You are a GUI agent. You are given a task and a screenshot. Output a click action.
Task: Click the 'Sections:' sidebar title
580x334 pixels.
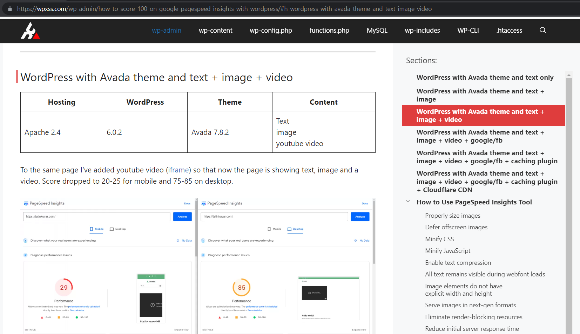(x=421, y=60)
